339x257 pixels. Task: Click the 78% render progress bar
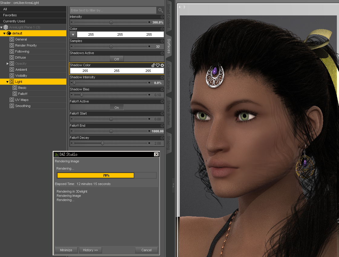[x=107, y=175]
